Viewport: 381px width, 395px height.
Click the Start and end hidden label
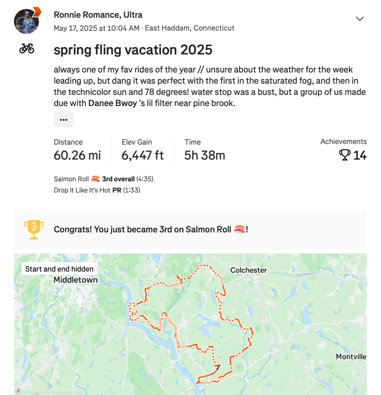[59, 269]
